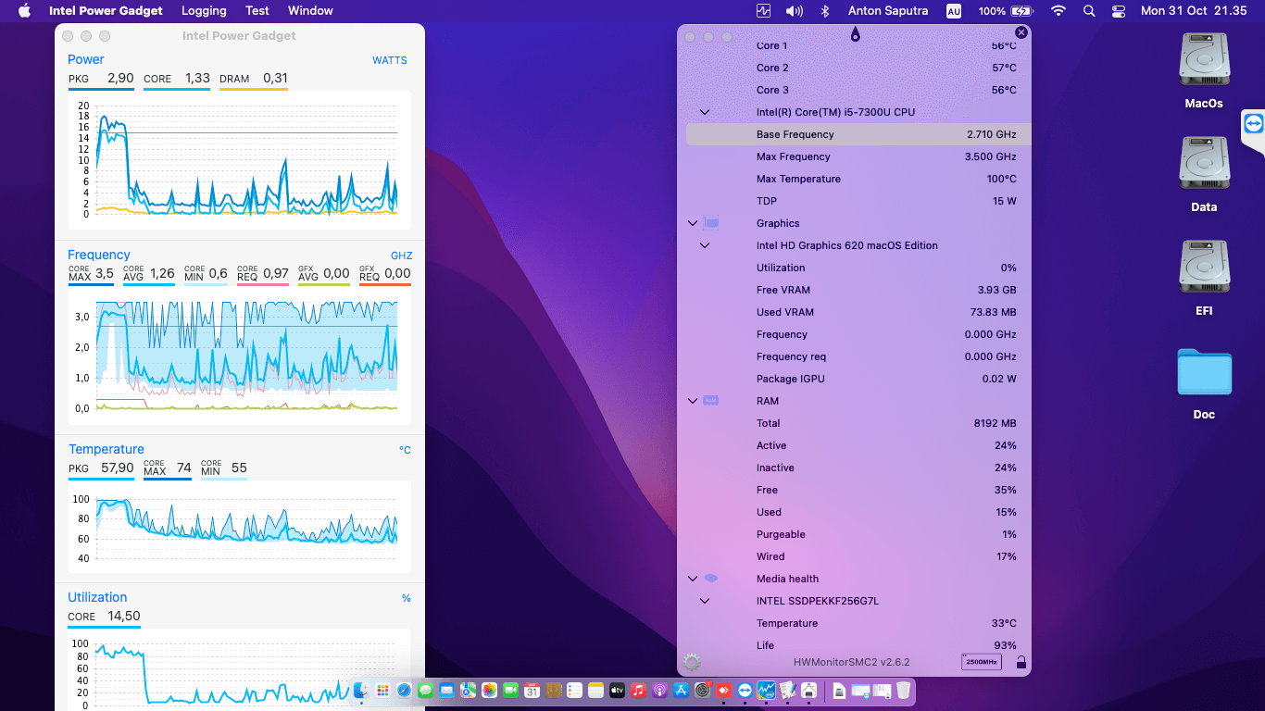Click the user name Anton Saputra
This screenshot has width=1265, height=711.
(887, 11)
